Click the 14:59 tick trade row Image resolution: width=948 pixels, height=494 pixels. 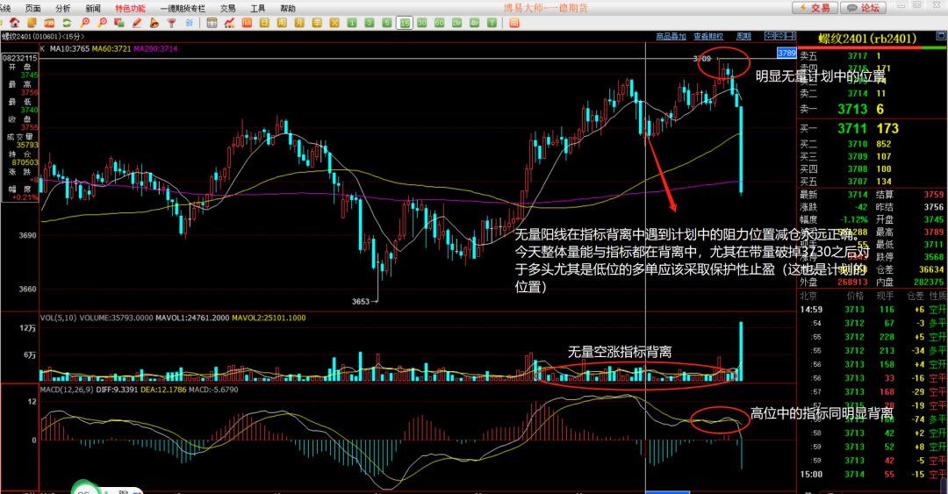872,310
